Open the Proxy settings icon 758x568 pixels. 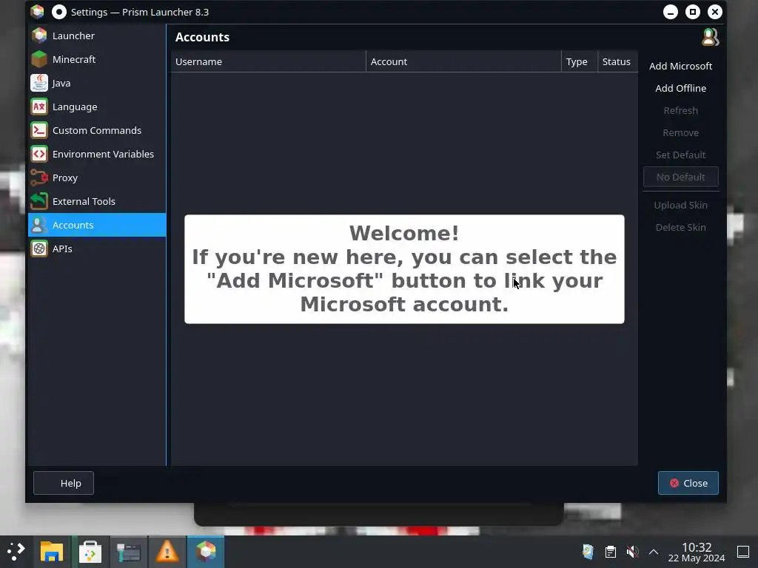pos(39,177)
